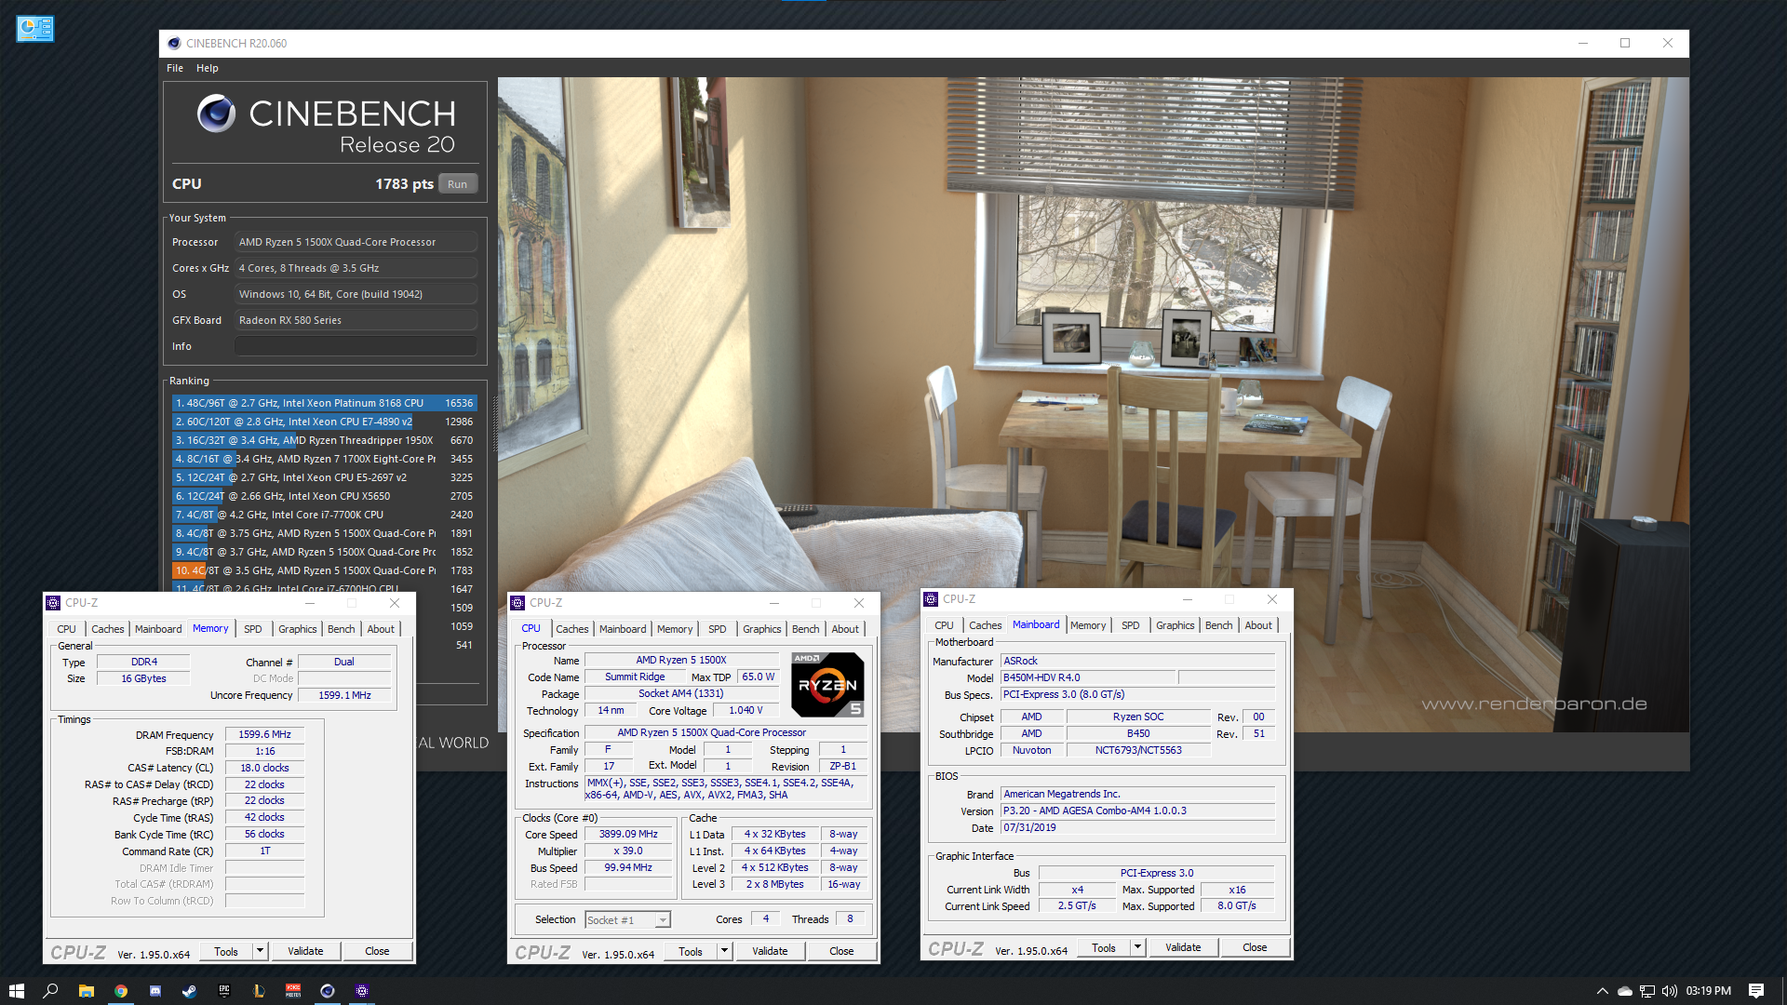Select ranking row Intel Core i7-7700K

pos(325,515)
